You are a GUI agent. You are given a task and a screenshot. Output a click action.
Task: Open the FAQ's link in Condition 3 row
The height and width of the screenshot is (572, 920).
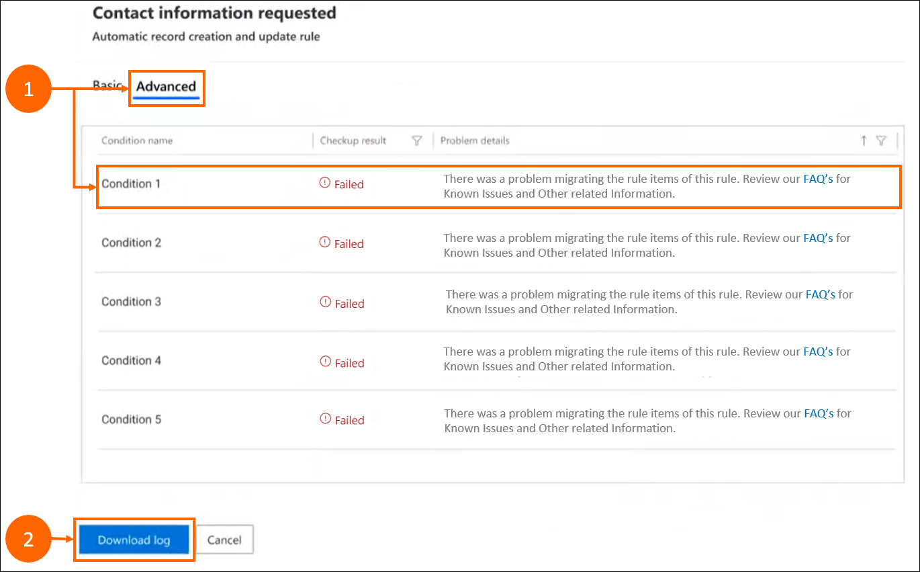(821, 294)
